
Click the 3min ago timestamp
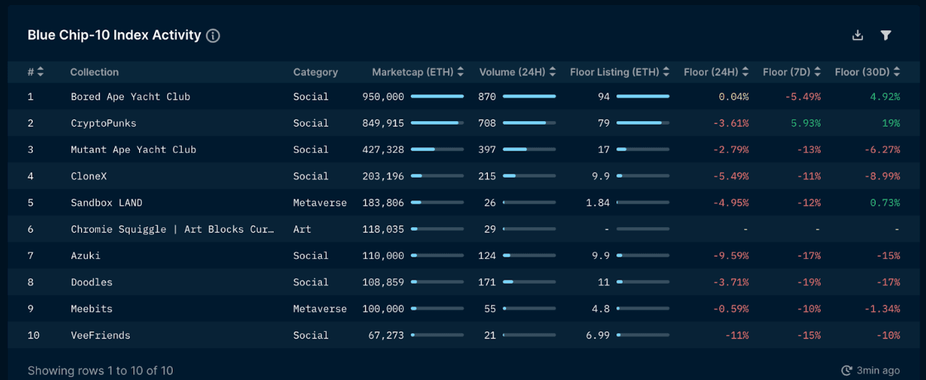879,371
